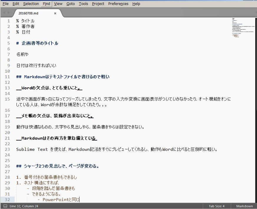The image size is (257, 209).
Task: Open the Markdown syntax selector
Action: 244,206
